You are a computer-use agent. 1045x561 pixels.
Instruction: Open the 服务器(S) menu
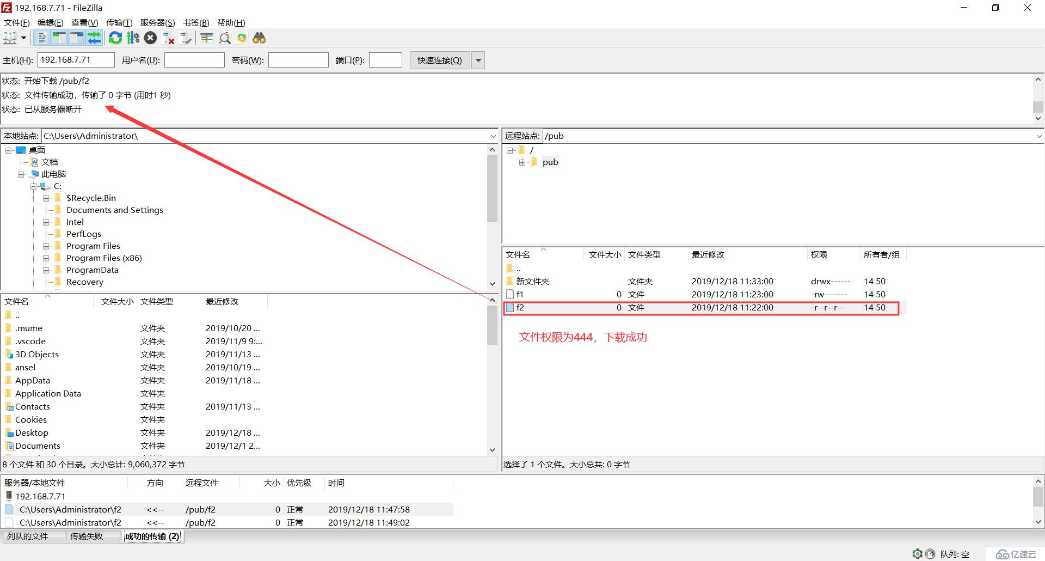pos(157,22)
